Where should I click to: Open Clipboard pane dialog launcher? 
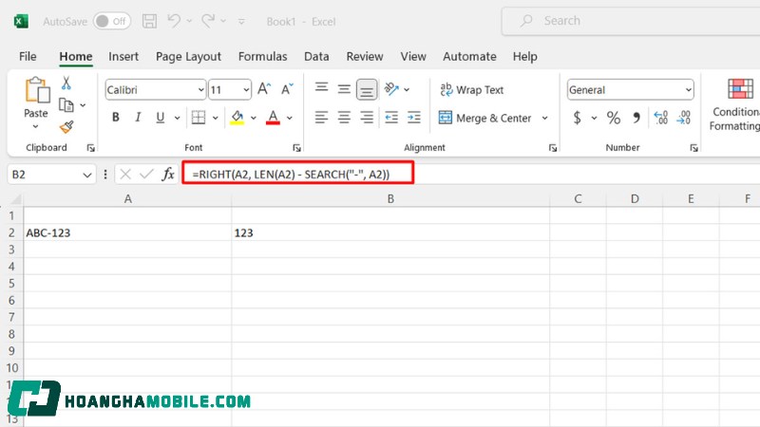point(90,148)
